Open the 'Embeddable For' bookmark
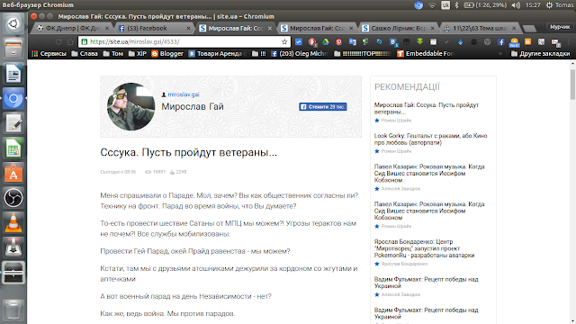576x324 pixels. point(426,54)
